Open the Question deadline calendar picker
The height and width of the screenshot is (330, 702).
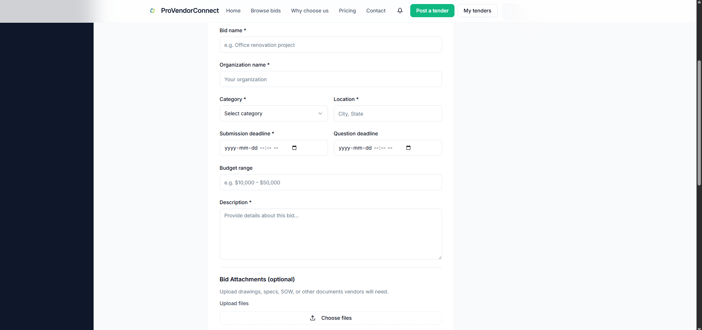click(x=408, y=148)
